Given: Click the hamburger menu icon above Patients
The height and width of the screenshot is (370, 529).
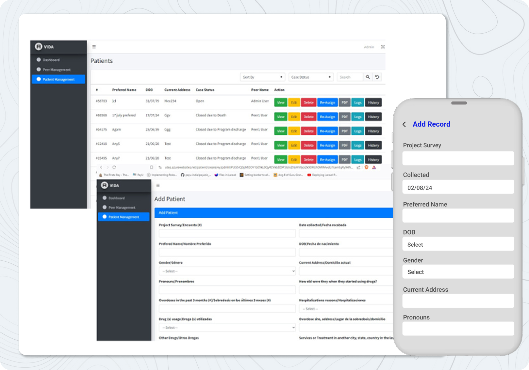Looking at the screenshot, I should (94, 47).
